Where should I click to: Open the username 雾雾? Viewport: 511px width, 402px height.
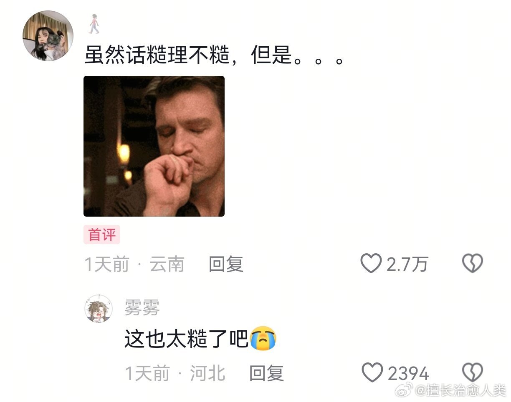point(142,309)
